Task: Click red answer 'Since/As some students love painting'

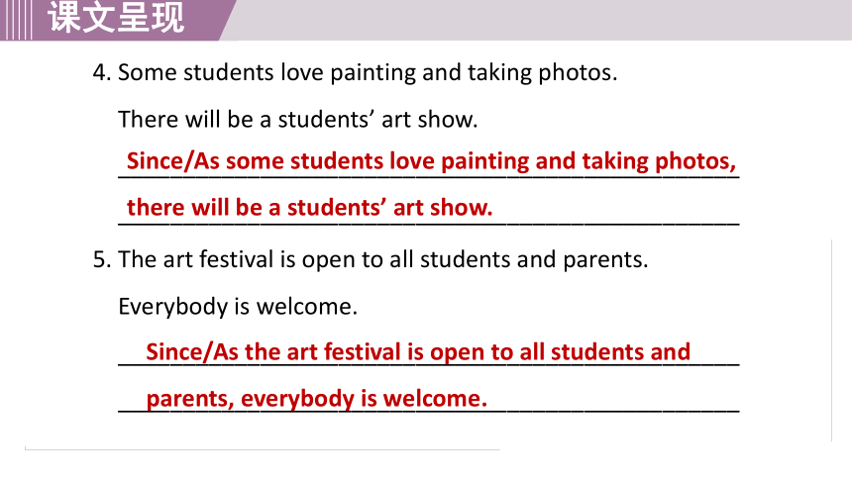Action: 431,161
